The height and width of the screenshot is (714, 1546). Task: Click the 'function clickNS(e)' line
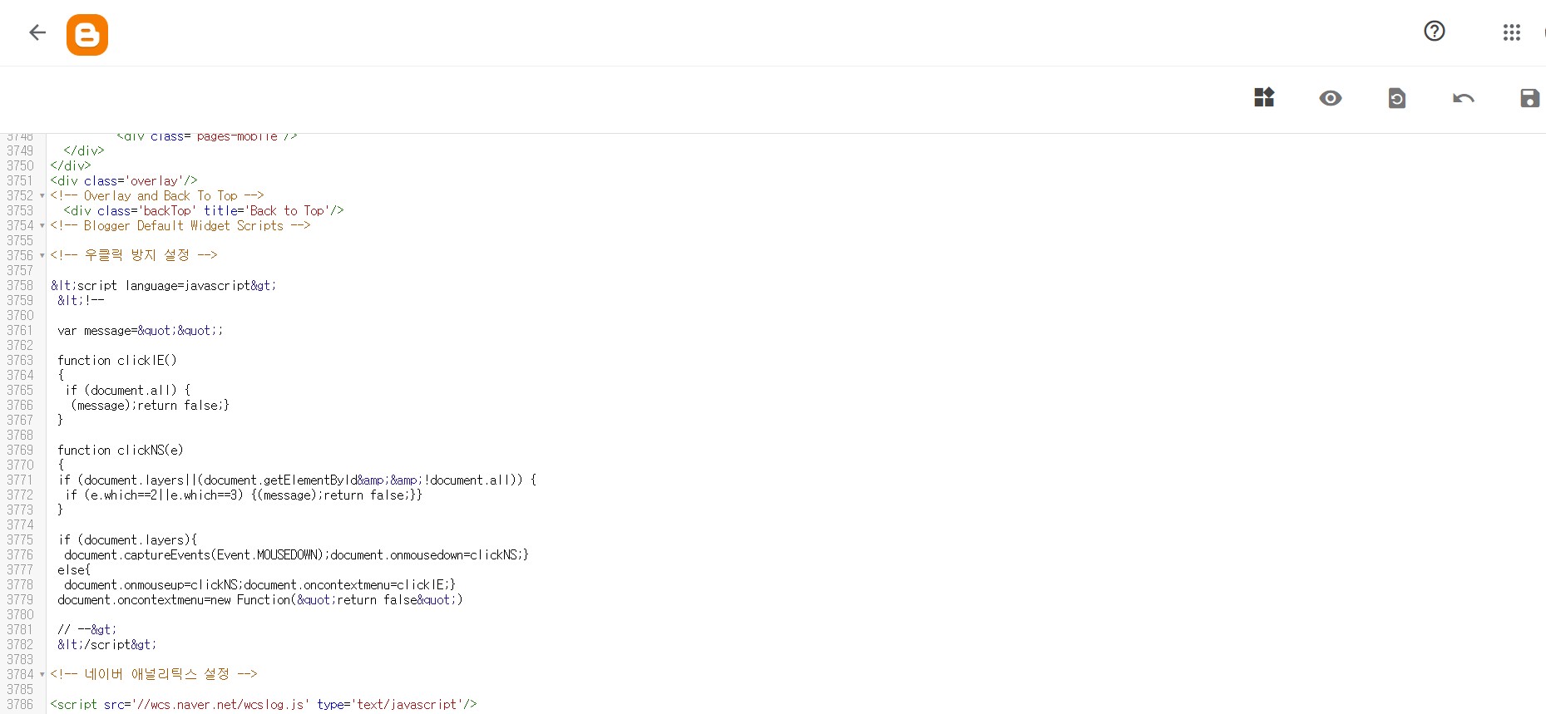click(121, 451)
